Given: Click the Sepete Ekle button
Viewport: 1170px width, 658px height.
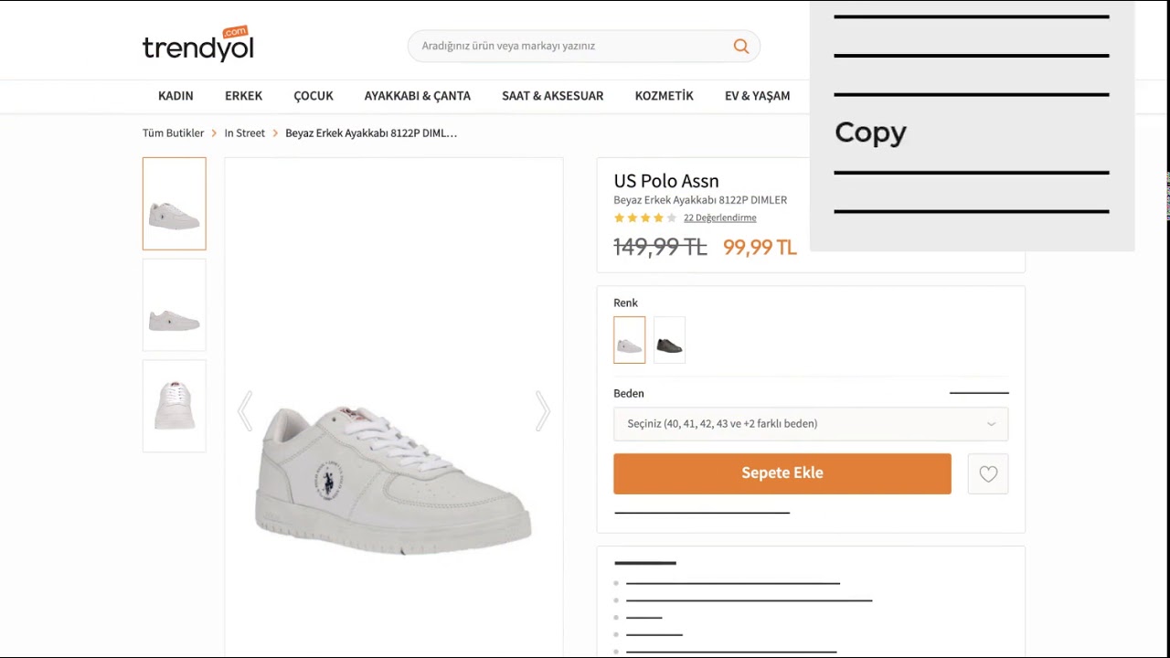Looking at the screenshot, I should coord(782,473).
